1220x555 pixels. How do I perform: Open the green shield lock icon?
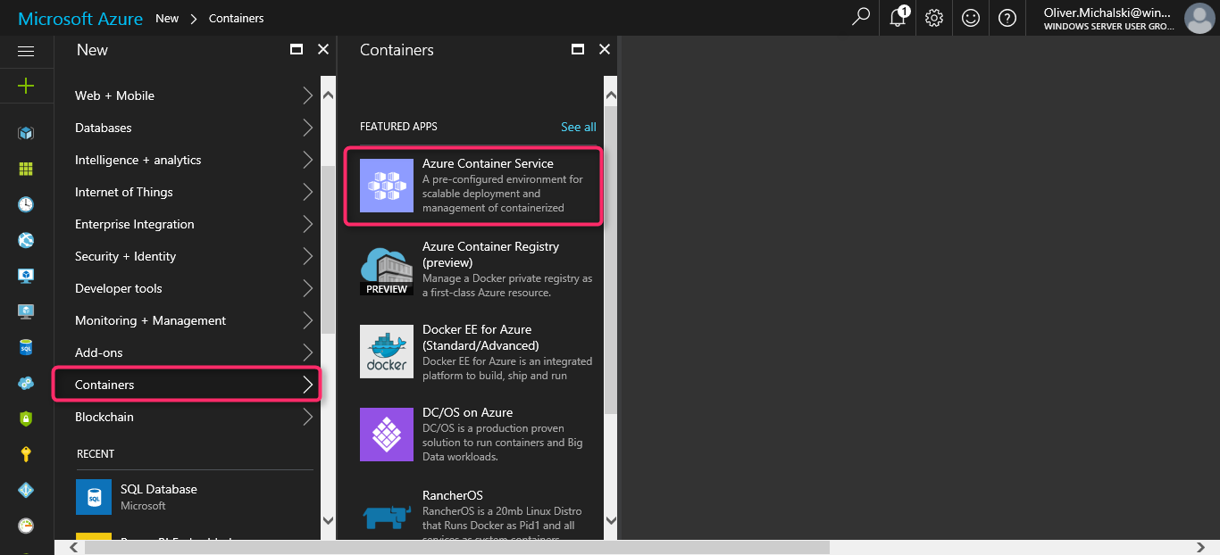point(26,418)
